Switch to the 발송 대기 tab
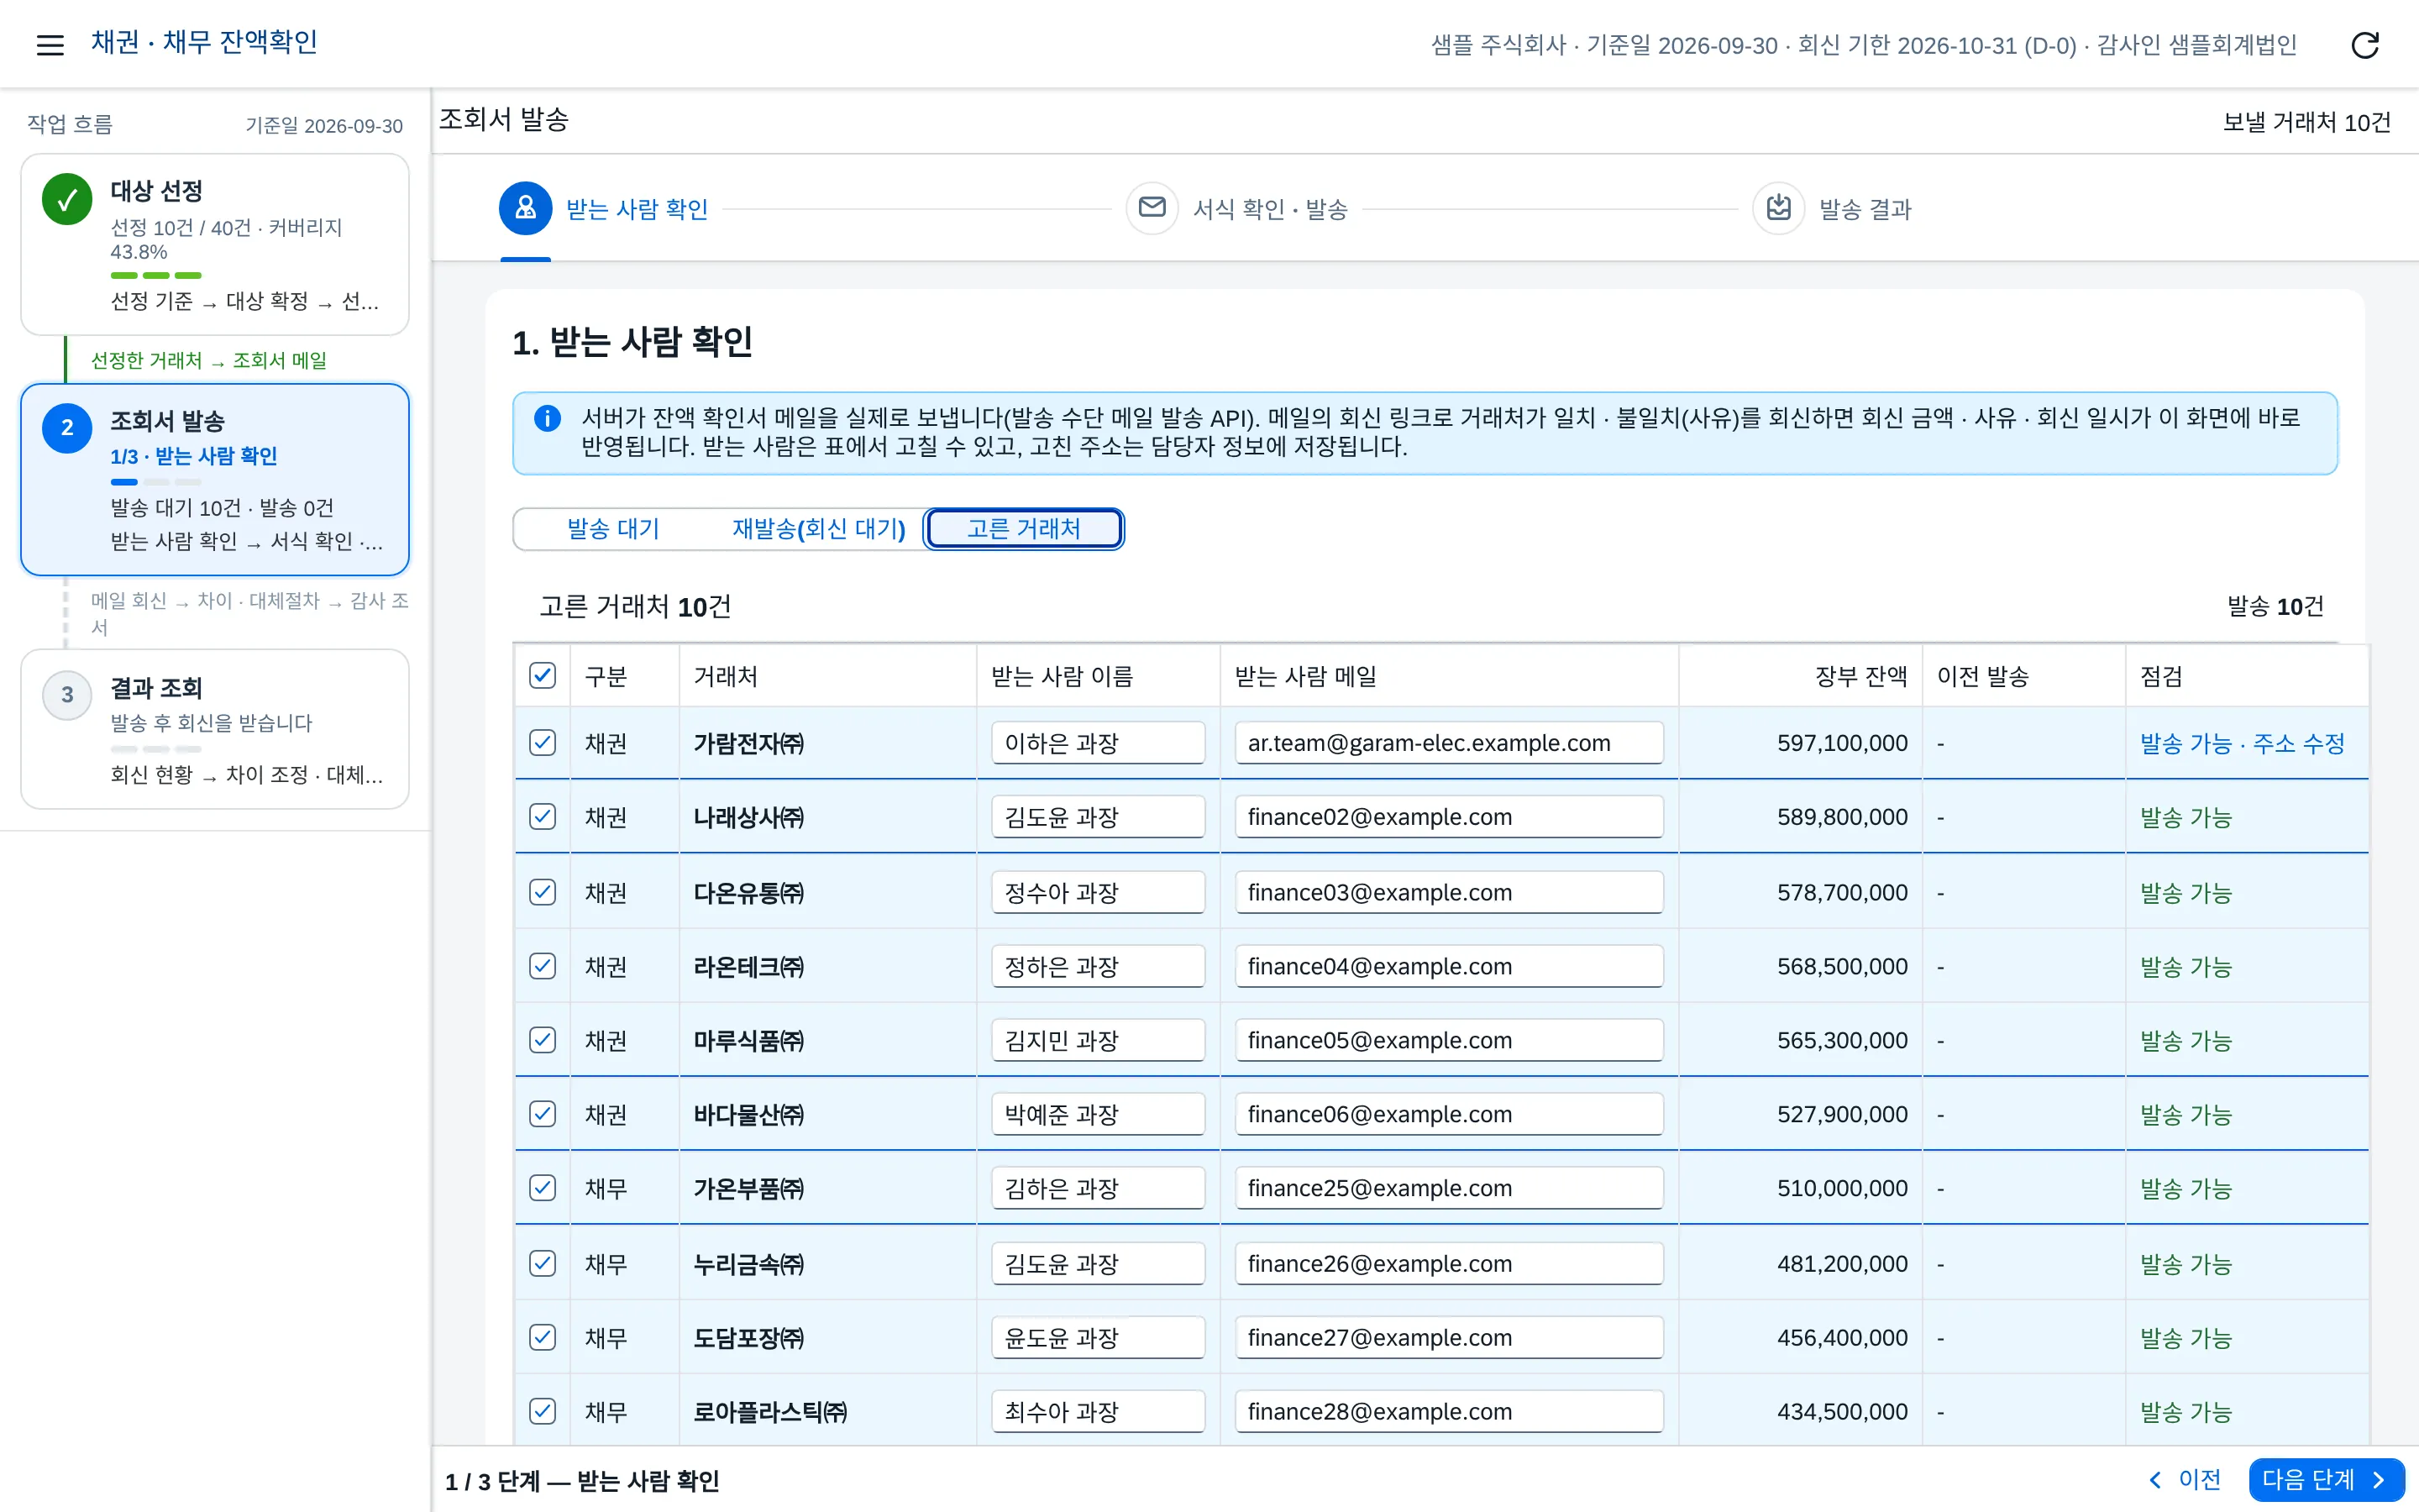 coord(613,528)
